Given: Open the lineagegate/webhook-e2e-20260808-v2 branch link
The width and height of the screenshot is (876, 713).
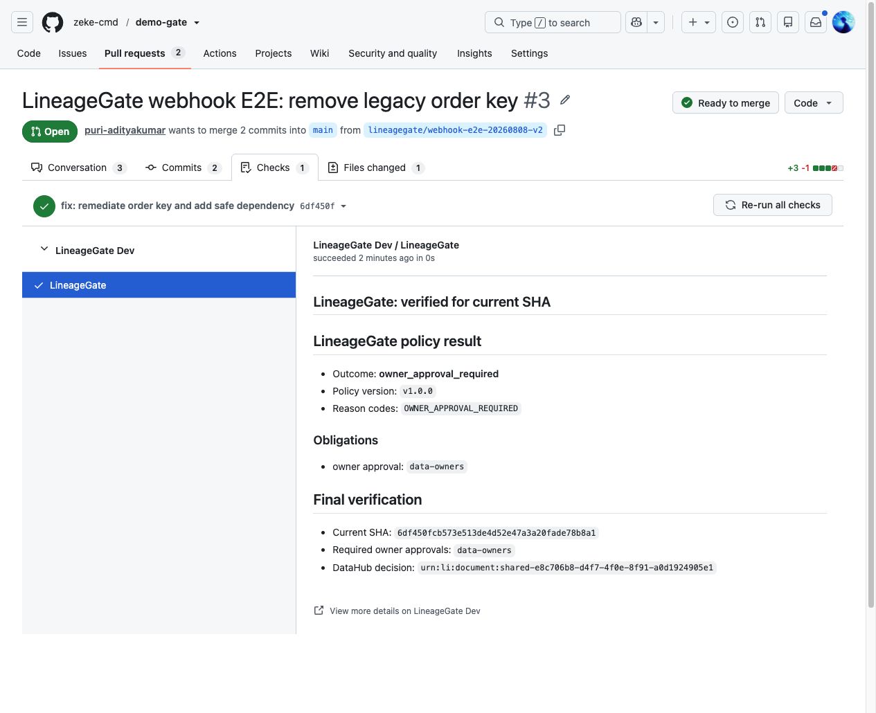Looking at the screenshot, I should (x=456, y=130).
